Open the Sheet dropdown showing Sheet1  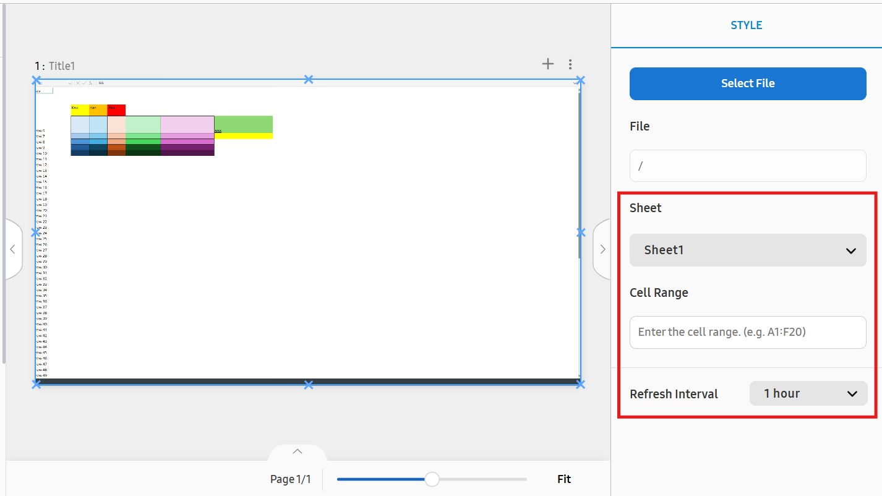[x=747, y=250]
